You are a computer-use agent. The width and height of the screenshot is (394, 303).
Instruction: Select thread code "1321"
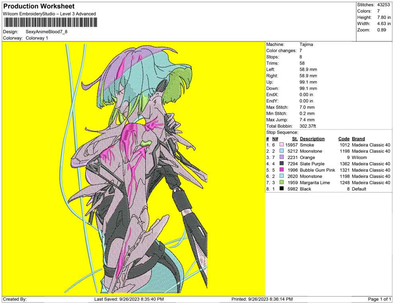coord(345,170)
